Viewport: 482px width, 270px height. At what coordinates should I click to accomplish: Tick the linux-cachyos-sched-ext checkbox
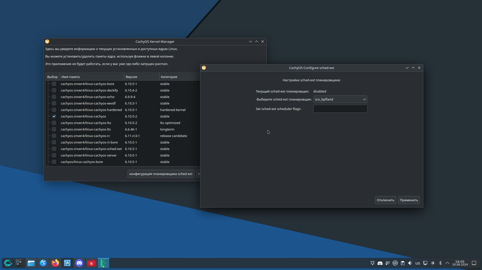pyautogui.click(x=54, y=149)
